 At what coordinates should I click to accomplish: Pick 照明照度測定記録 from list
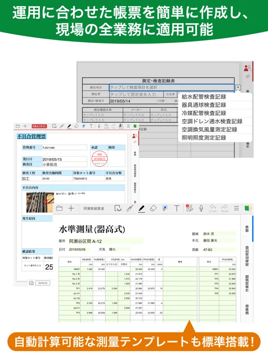coord(204,138)
